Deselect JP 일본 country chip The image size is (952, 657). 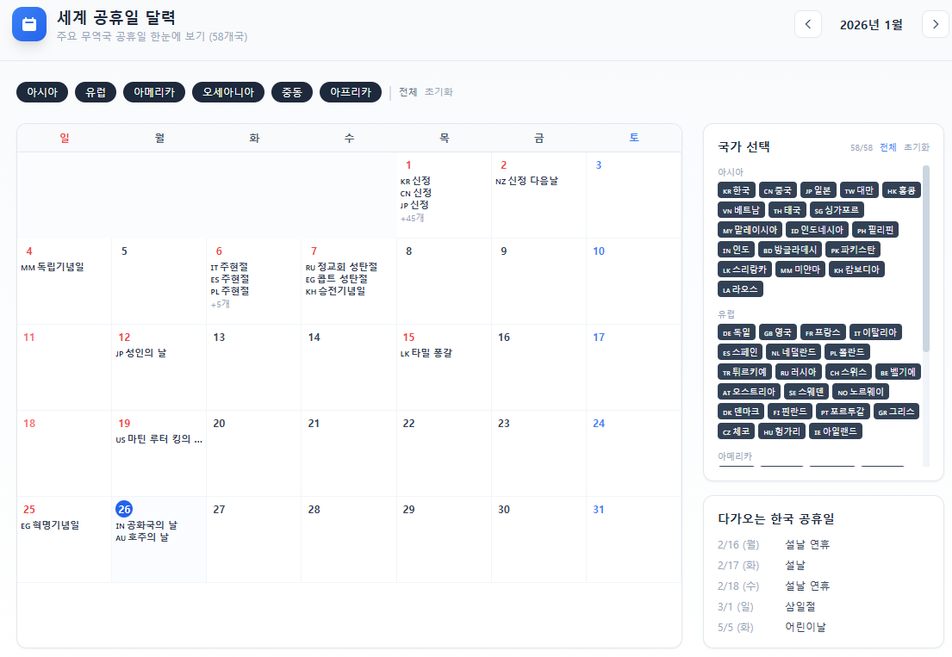tap(816, 190)
